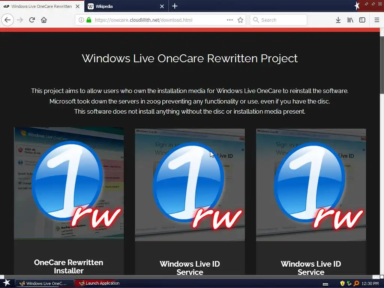The image size is (384, 288).
Task: Minimize the browser window
Action: click(x=366, y=4)
